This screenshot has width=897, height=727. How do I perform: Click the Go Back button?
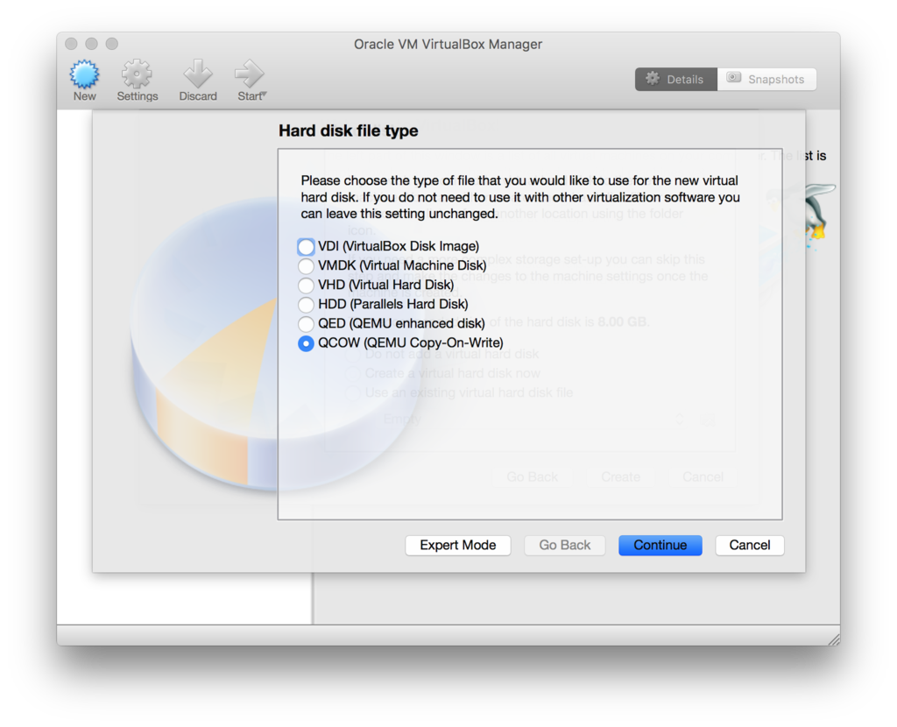coord(565,545)
